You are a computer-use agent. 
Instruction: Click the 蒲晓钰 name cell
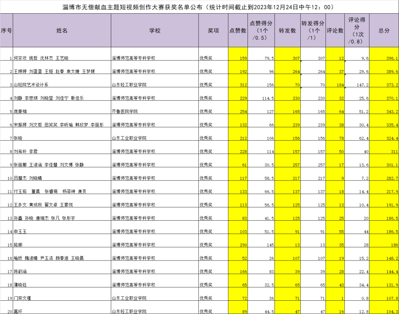click(62, 281)
